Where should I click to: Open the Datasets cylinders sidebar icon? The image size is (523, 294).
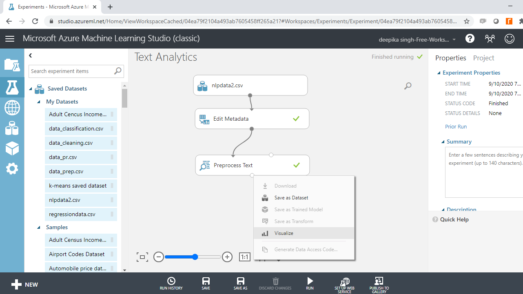pos(12,129)
